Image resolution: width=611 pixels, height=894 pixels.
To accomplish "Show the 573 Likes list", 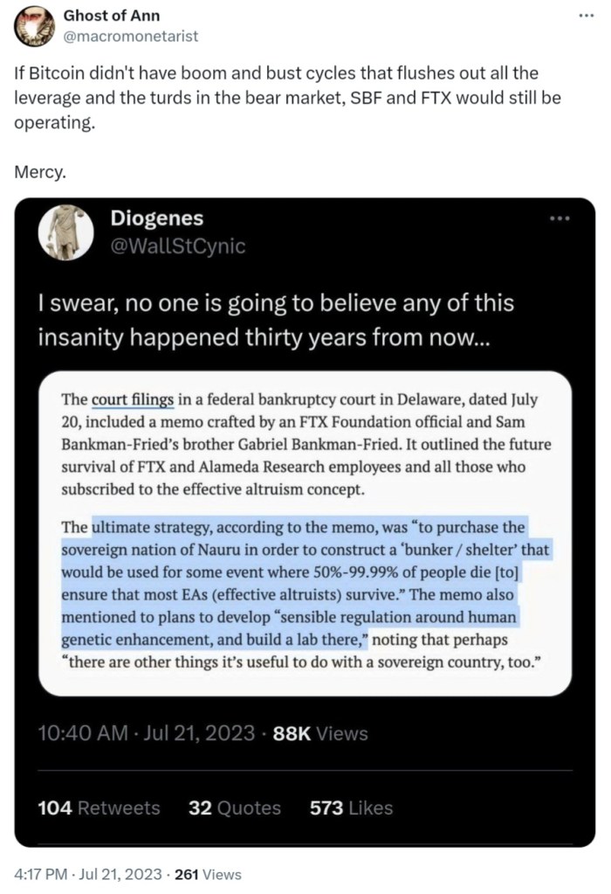I will tap(351, 807).
